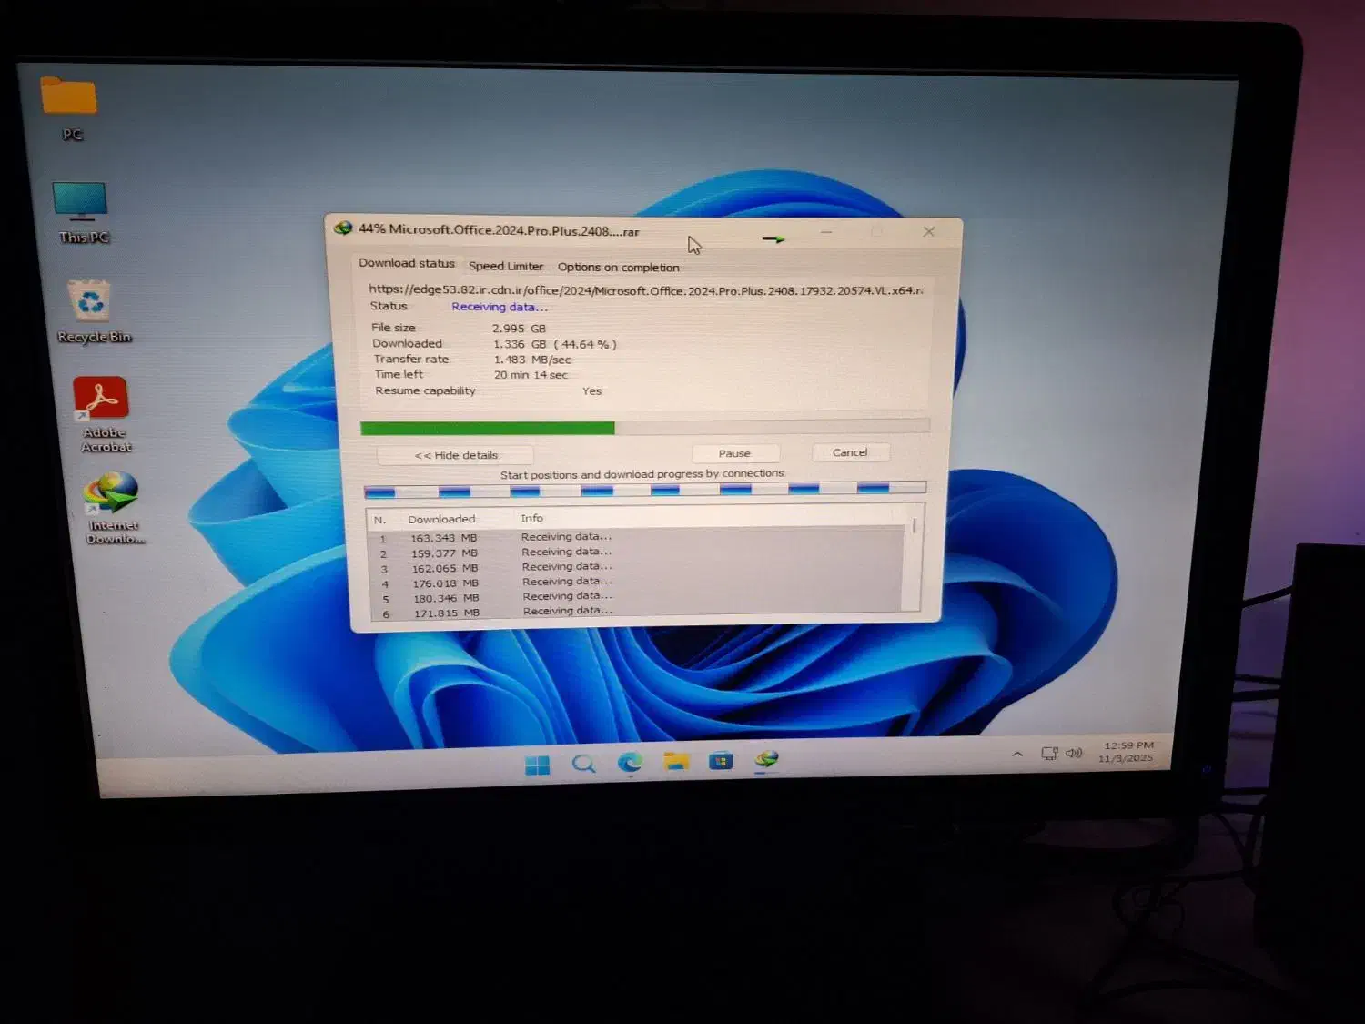Select the Download status tab
This screenshot has height=1024, width=1365.
pos(406,263)
